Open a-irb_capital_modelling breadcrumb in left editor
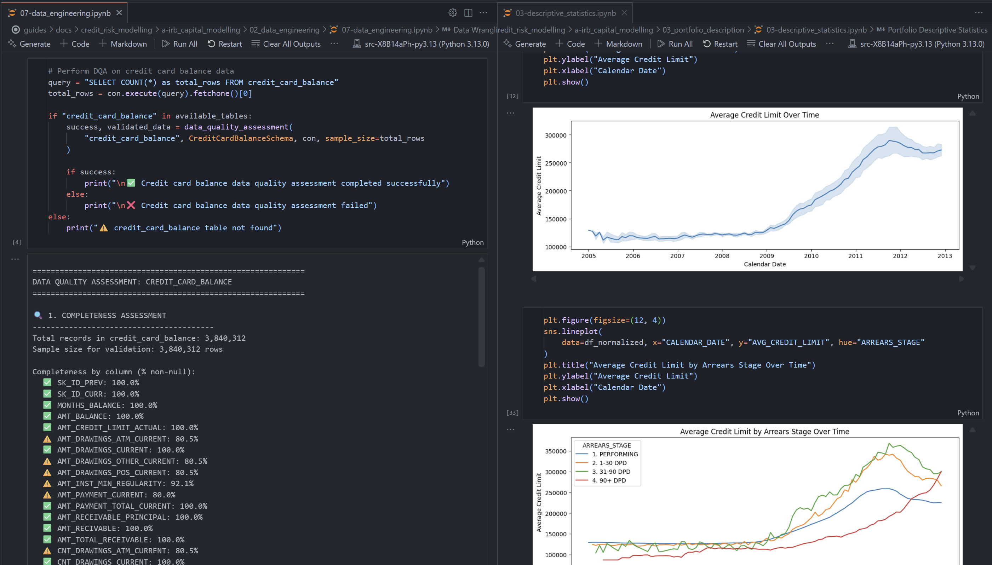 tap(201, 30)
